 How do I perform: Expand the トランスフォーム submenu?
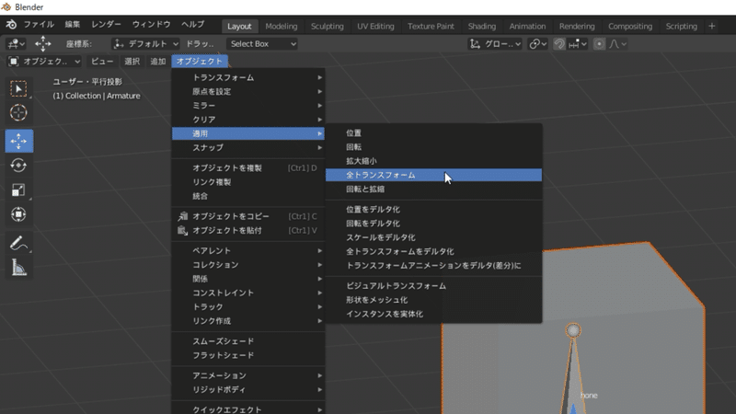(248, 77)
